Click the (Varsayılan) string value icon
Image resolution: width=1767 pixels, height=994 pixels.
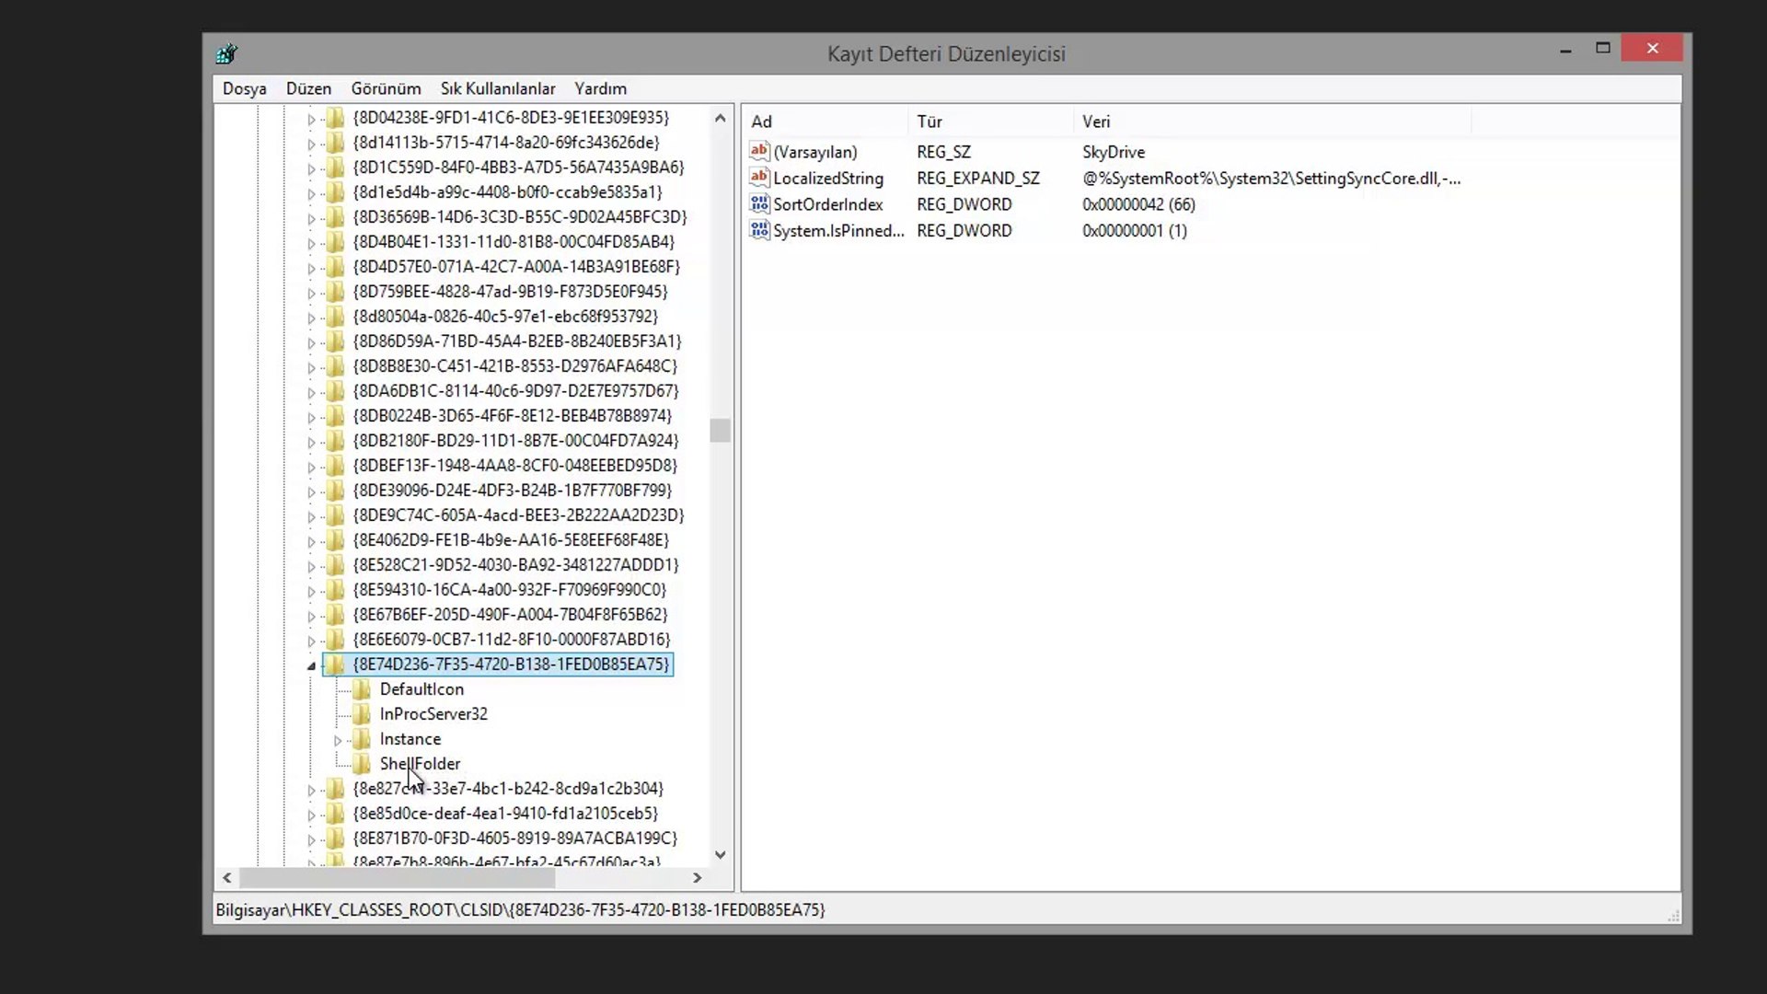pos(759,151)
